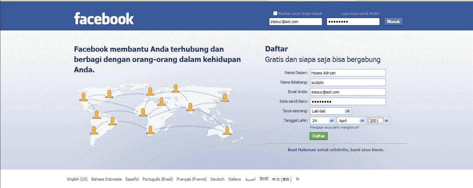Switch language to Deutsch
Viewport: 473px width, 188px height.
point(217,179)
